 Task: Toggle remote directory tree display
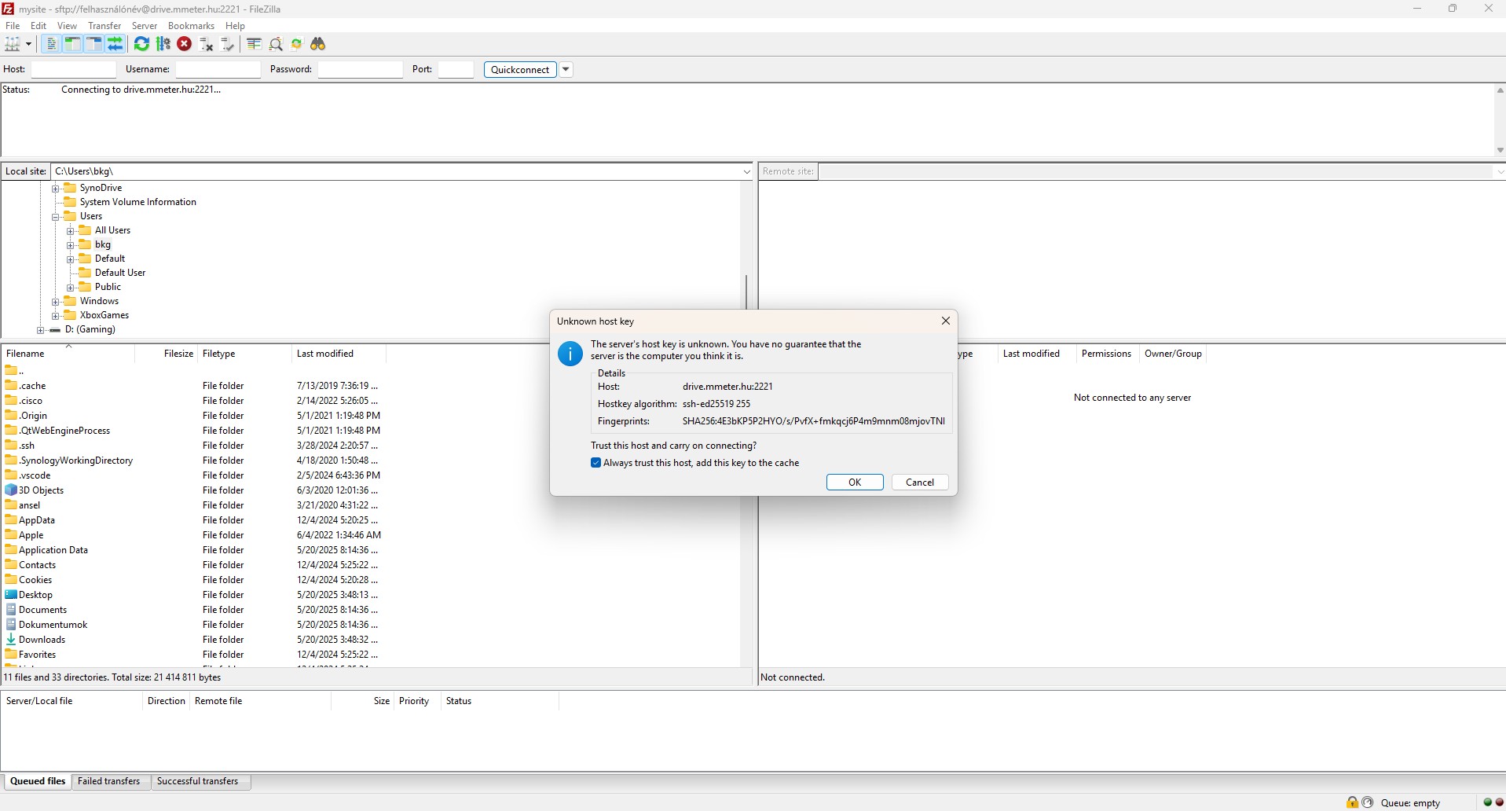coord(93,44)
